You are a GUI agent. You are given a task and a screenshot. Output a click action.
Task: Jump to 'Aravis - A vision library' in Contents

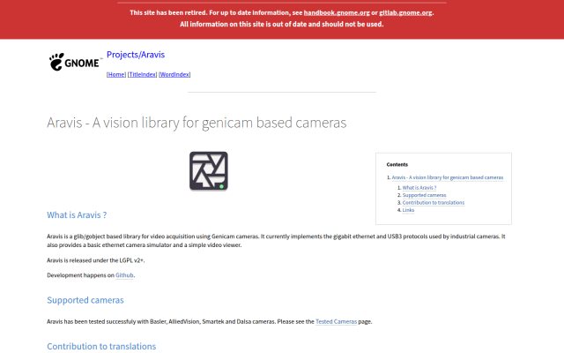tap(448, 177)
